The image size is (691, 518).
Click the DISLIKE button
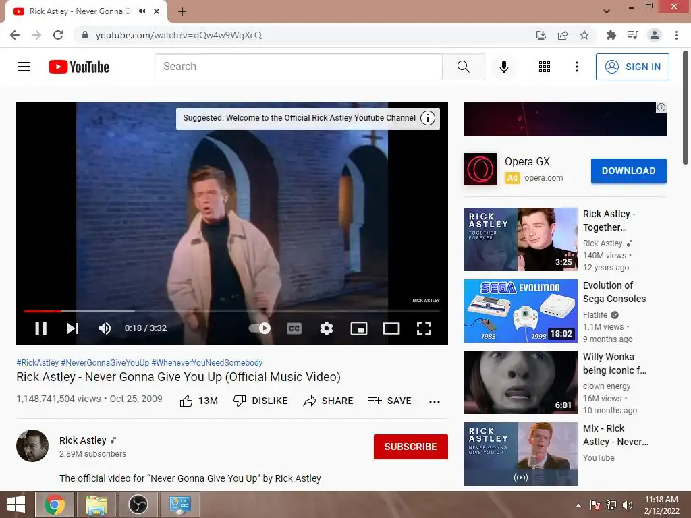point(260,401)
